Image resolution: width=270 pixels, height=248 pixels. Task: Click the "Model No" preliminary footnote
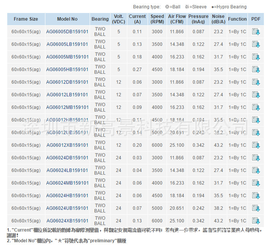point(67,241)
